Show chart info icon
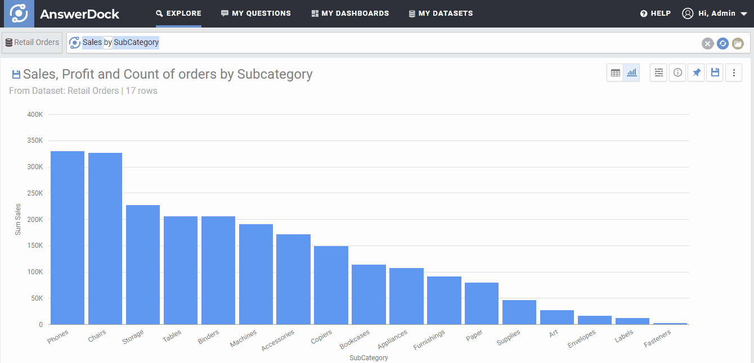The image size is (754, 363). [677, 72]
